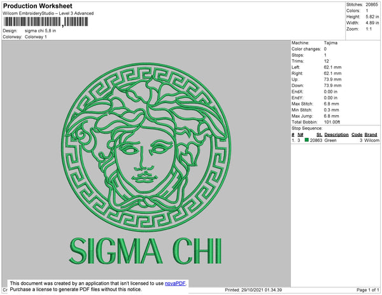
Task: Click the 'Wilcom' brand cell
Action: pyautogui.click(x=372, y=141)
